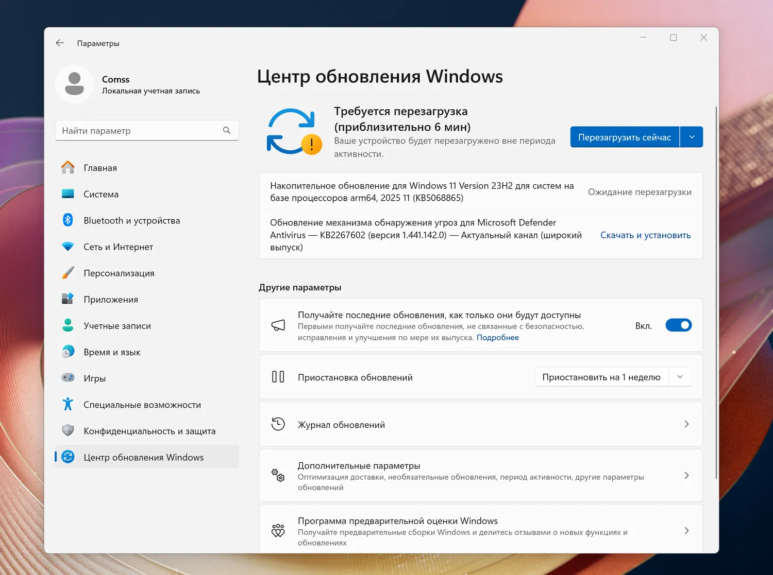Viewport: 773px width, 575px height.
Task: Click the Сеть и Интернет wifi icon
Action: click(68, 247)
